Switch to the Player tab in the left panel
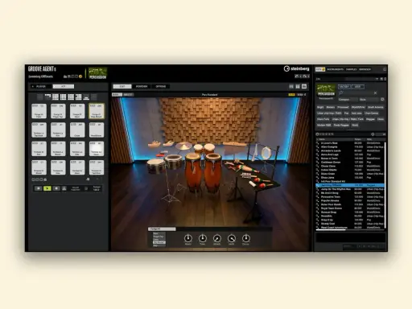Image resolution: width=412 pixels, height=309 pixels. coord(41,86)
